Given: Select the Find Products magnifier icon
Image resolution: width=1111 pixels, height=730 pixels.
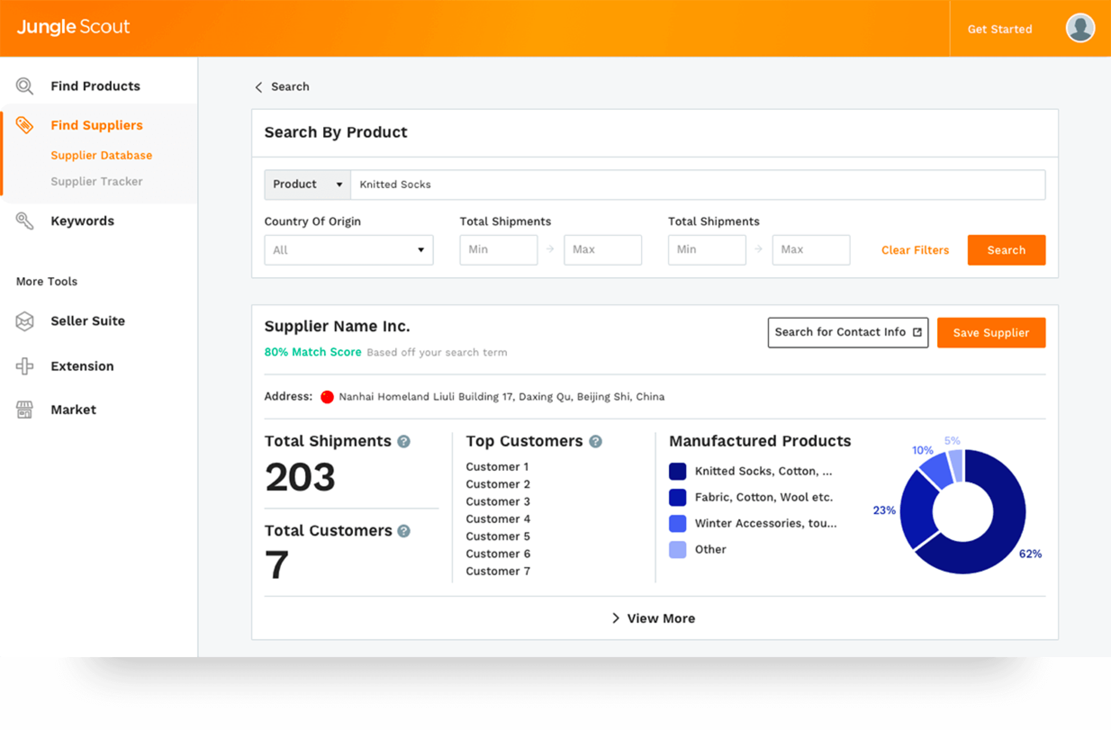Looking at the screenshot, I should (x=24, y=86).
